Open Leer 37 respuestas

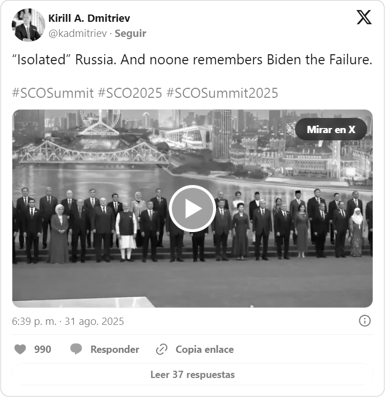[x=192, y=375]
